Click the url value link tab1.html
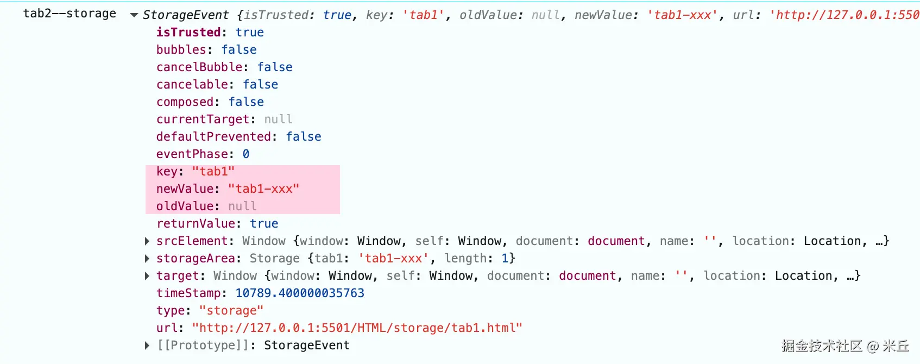920x364 pixels. pos(357,328)
